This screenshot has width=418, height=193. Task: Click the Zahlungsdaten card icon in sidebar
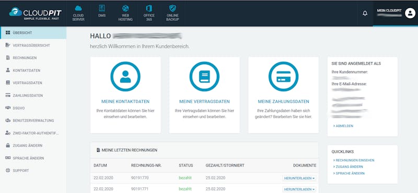pyautogui.click(x=8, y=95)
